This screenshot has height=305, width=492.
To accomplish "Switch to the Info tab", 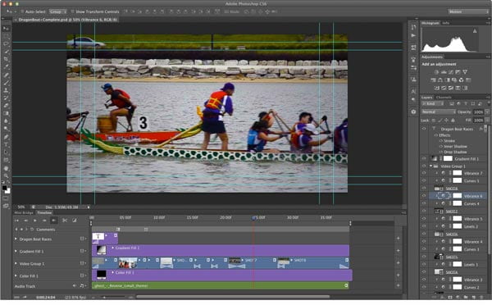I will pos(445,23).
